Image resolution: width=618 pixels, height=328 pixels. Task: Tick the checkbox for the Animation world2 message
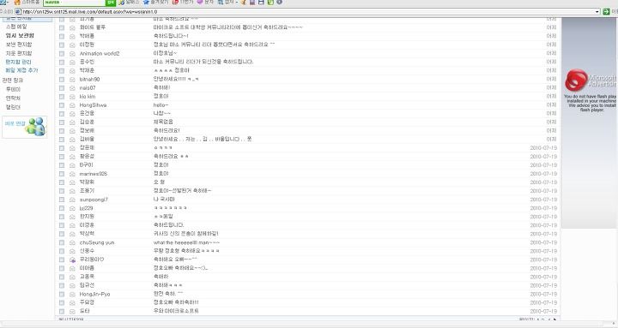tap(62, 53)
